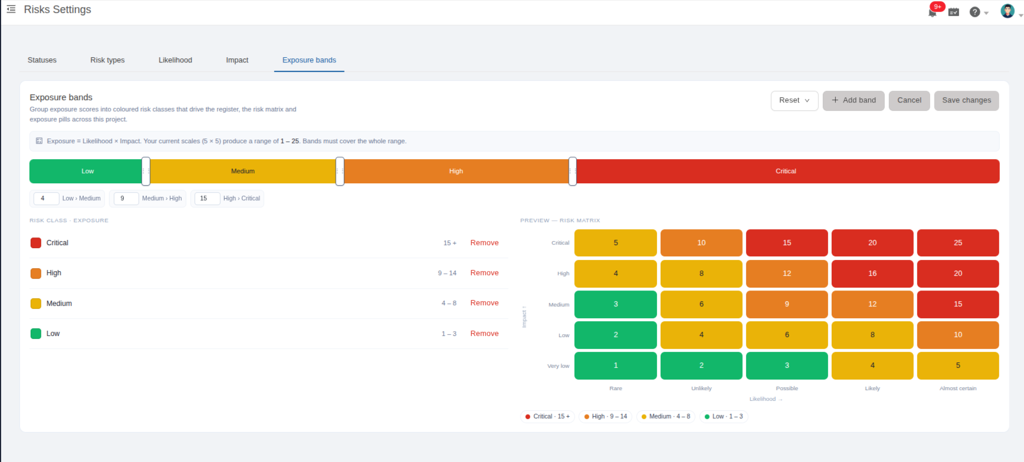Click matrix cell 10 in the Low impact row

point(958,335)
